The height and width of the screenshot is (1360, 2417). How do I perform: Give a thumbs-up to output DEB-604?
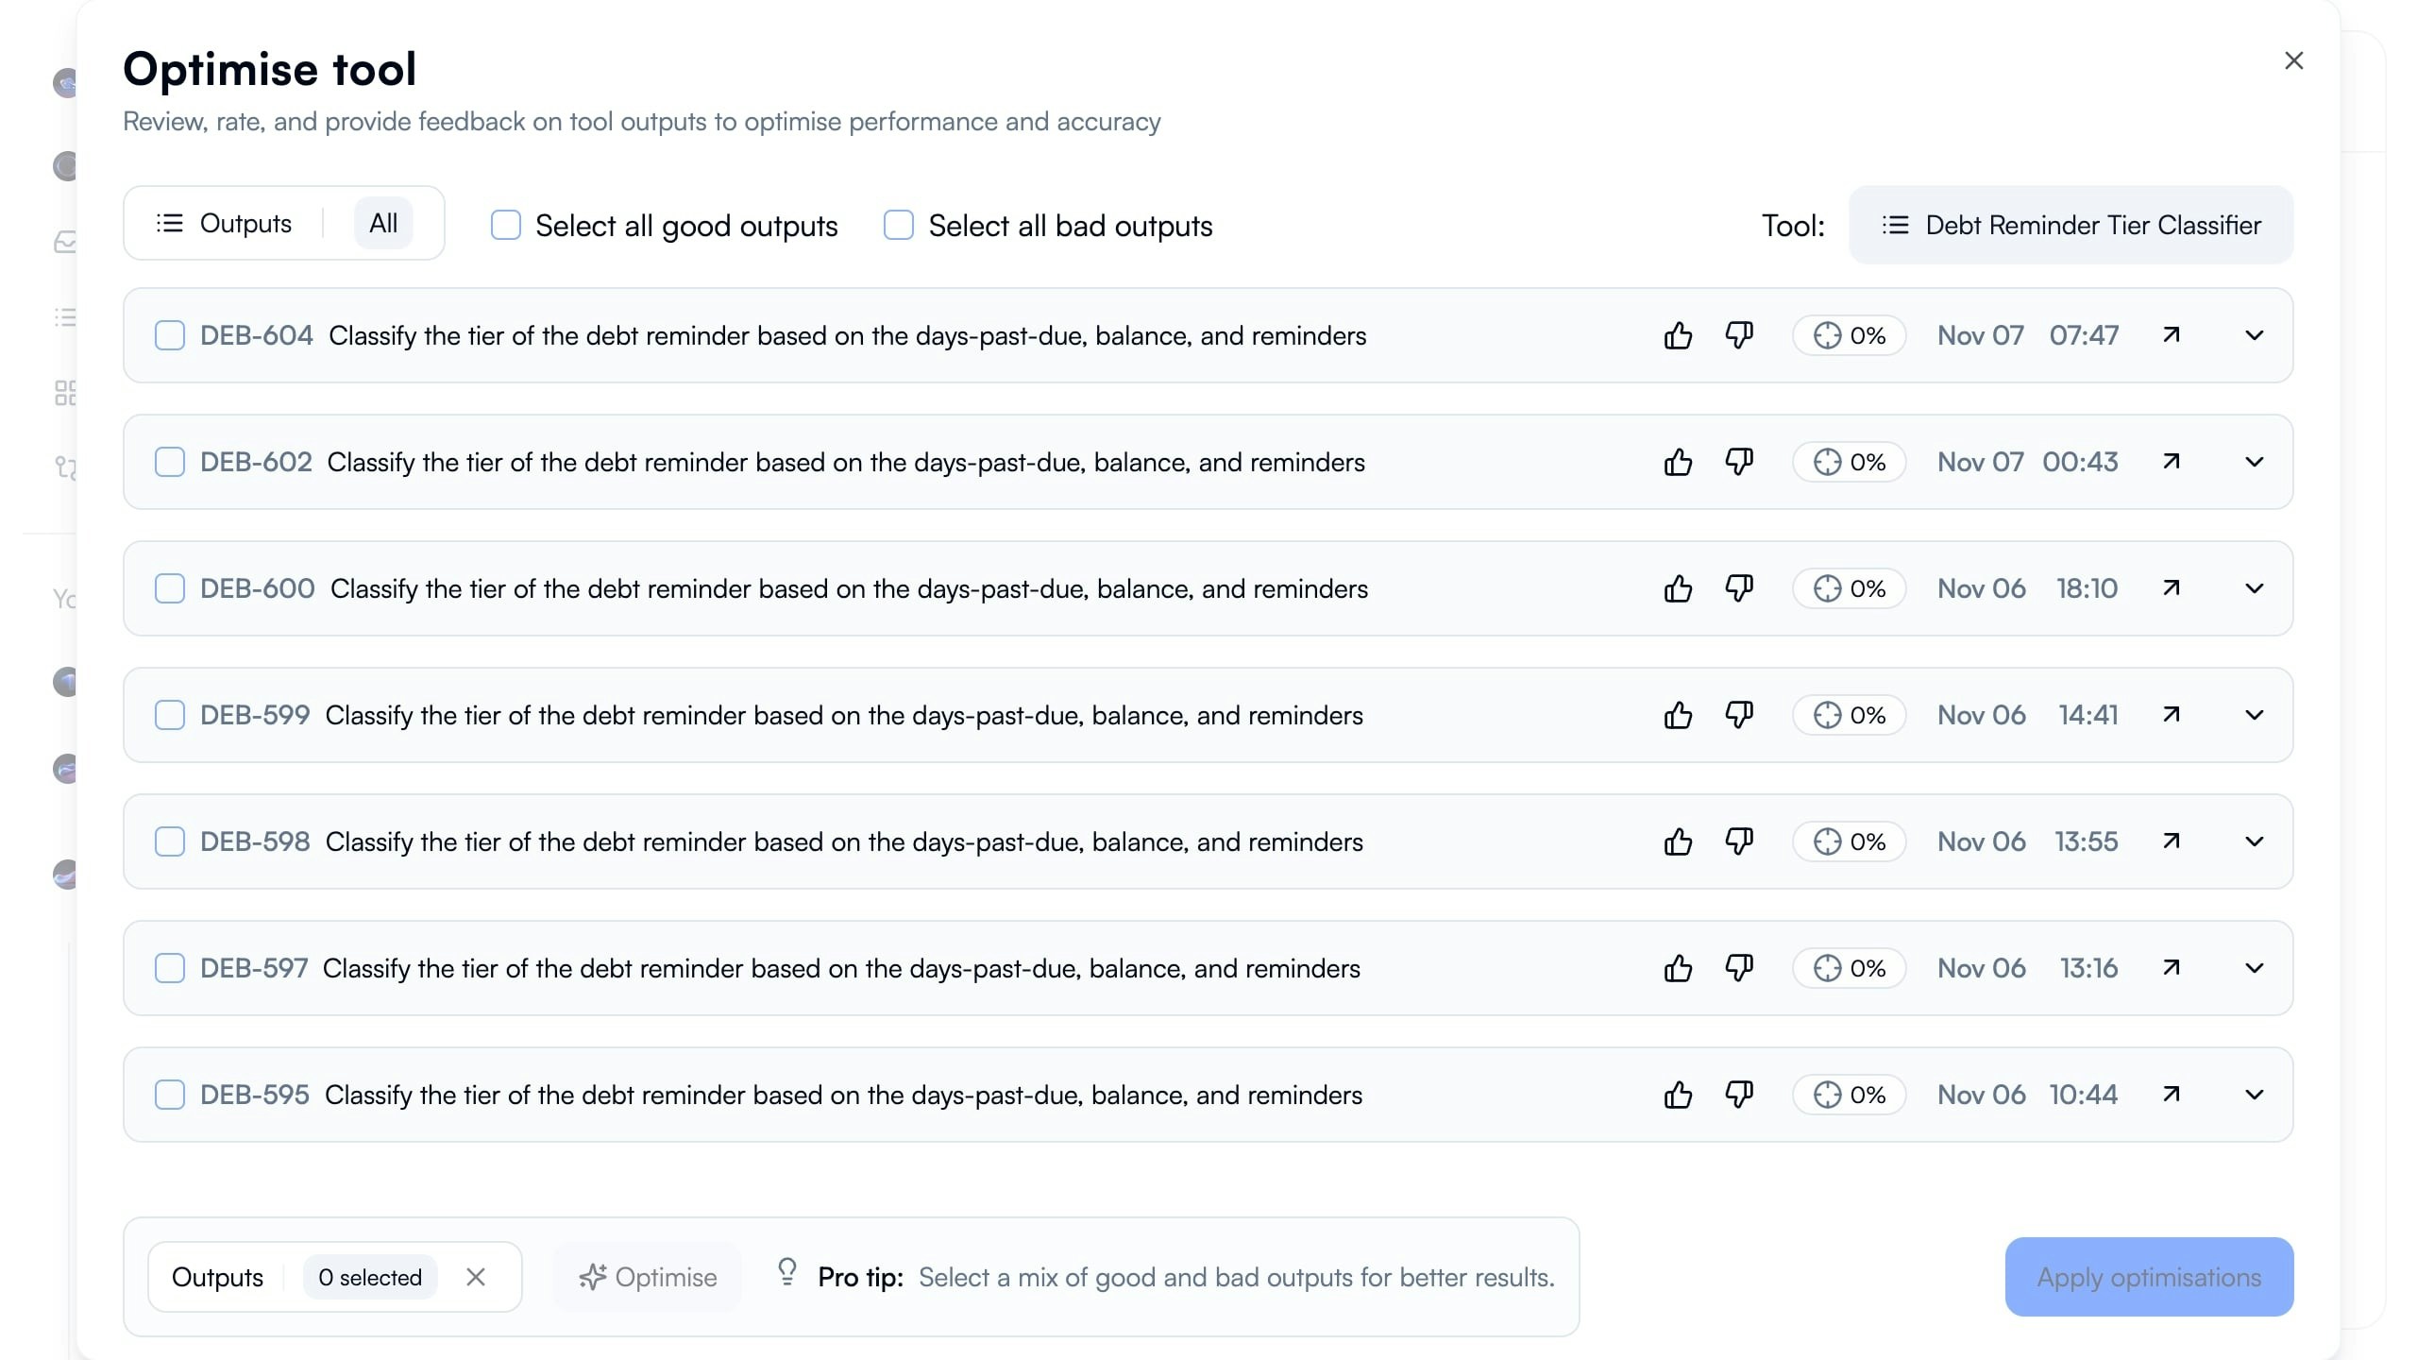click(x=1678, y=335)
